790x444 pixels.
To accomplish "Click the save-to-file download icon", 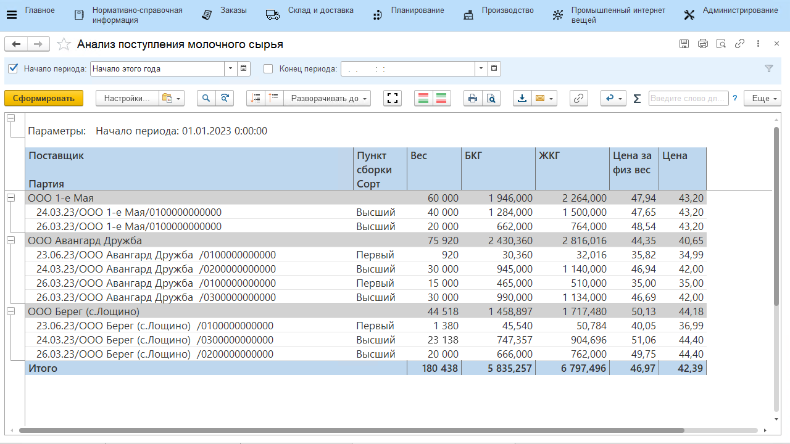I will (x=522, y=98).
